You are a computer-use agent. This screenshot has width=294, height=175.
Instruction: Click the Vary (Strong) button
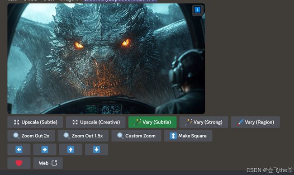click(204, 122)
